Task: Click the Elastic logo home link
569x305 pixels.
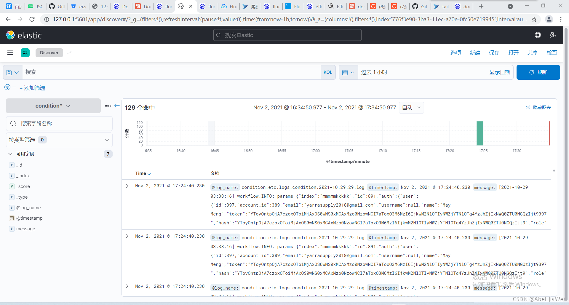Action: pyautogui.click(x=24, y=35)
